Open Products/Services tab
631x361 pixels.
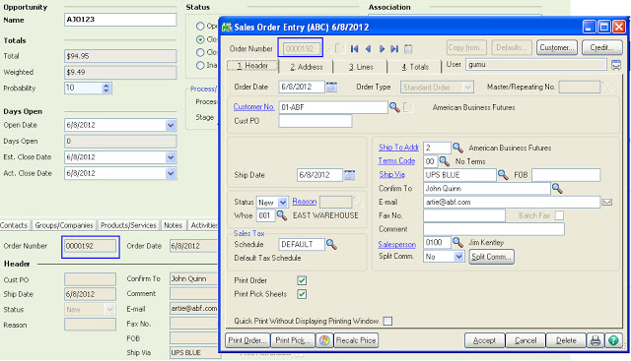128,225
